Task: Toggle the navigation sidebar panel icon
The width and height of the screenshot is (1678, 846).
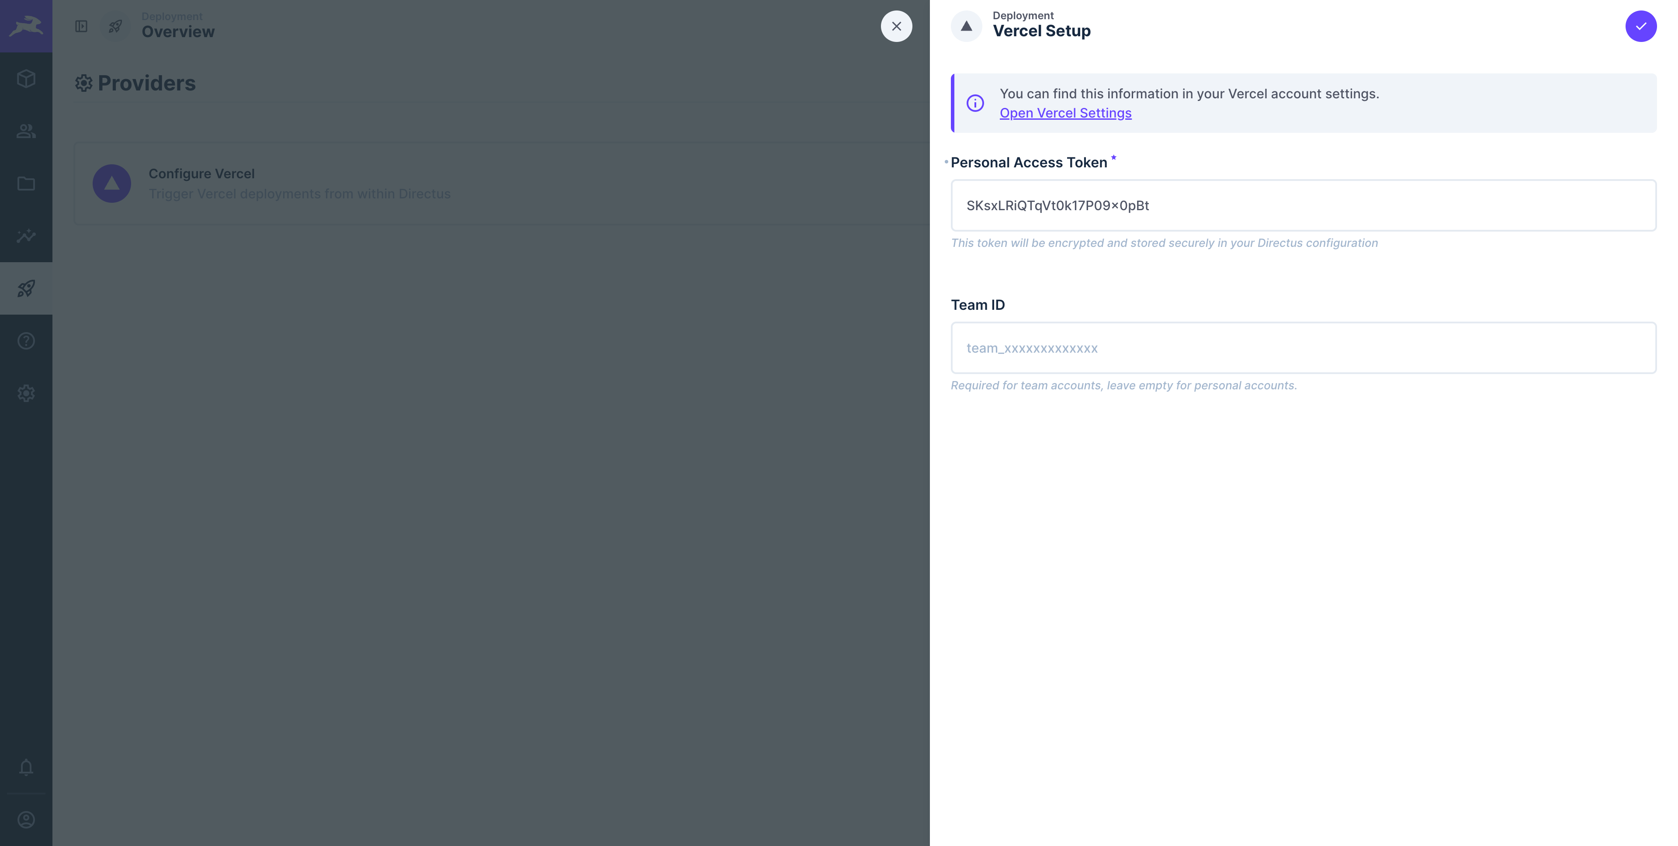Action: click(x=81, y=26)
